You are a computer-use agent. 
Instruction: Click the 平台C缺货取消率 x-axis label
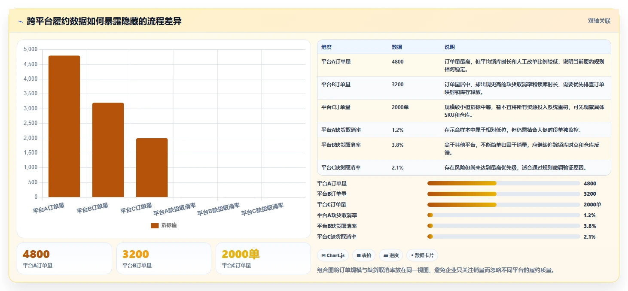pos(262,209)
